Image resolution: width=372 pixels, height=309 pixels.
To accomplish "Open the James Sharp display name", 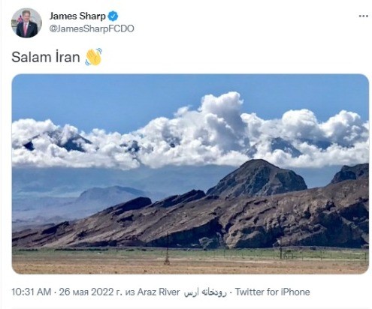I will 77,16.
